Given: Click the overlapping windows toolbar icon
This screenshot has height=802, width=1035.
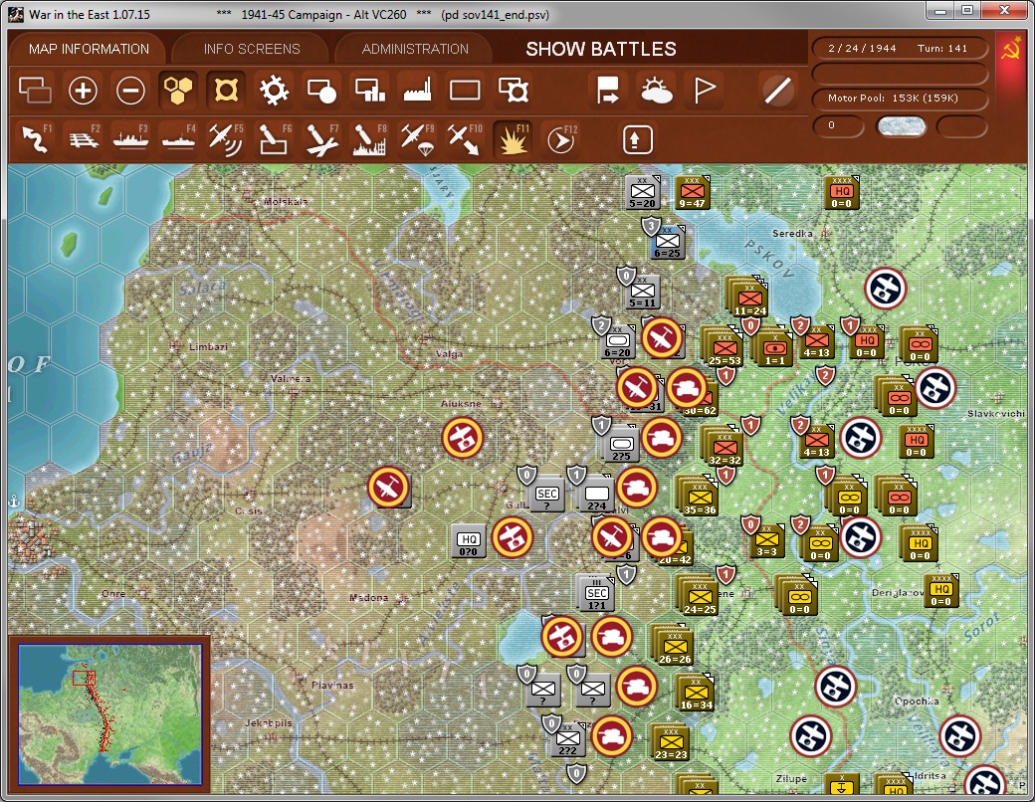Looking at the screenshot, I should 35,91.
